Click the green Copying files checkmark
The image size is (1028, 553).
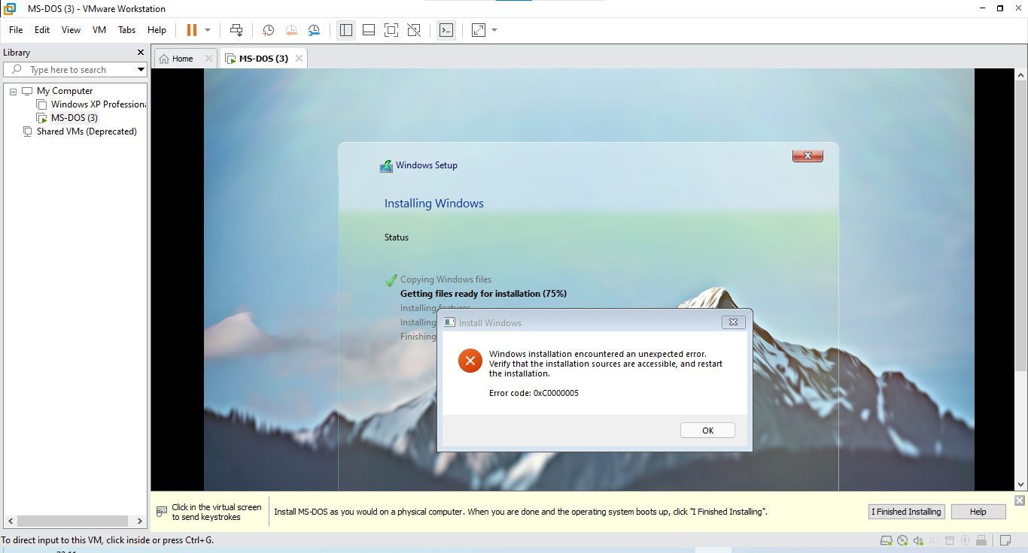pyautogui.click(x=391, y=280)
